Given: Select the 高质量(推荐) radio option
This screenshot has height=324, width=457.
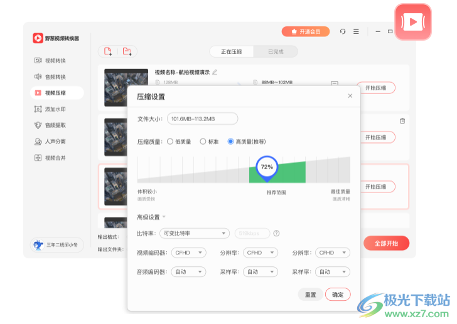Looking at the screenshot, I should click(230, 142).
